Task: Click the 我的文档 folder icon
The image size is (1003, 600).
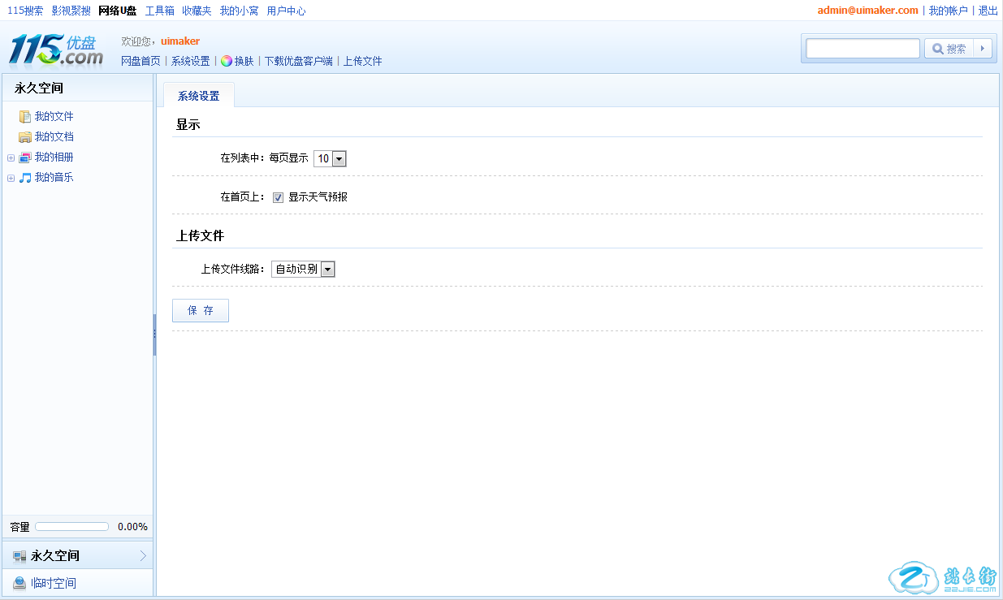Action: (25, 137)
